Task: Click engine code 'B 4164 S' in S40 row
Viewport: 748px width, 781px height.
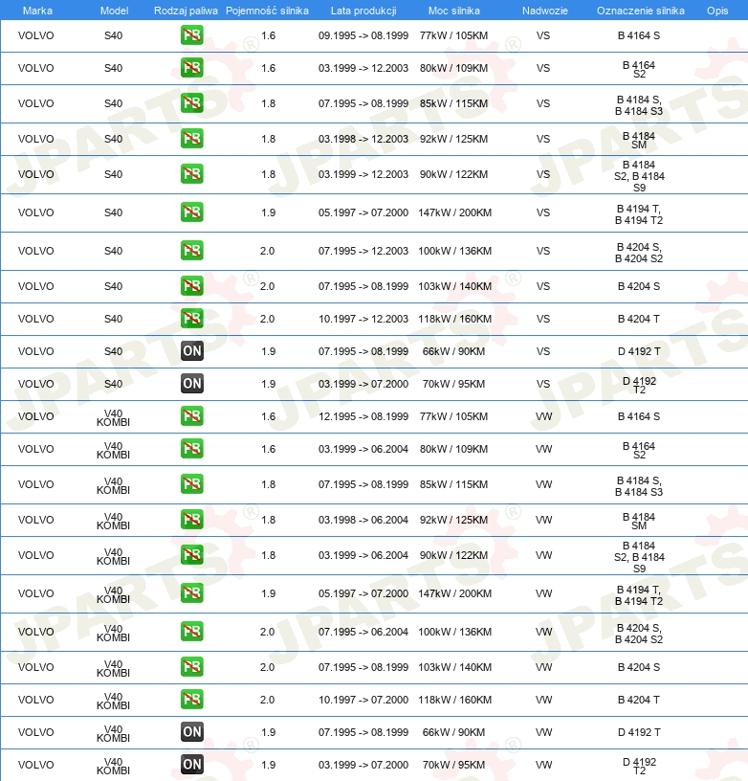Action: (x=639, y=35)
